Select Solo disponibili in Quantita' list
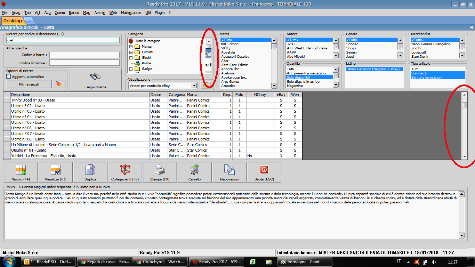Image resolution: width=475 pixels, height=267 pixels. tap(309, 78)
